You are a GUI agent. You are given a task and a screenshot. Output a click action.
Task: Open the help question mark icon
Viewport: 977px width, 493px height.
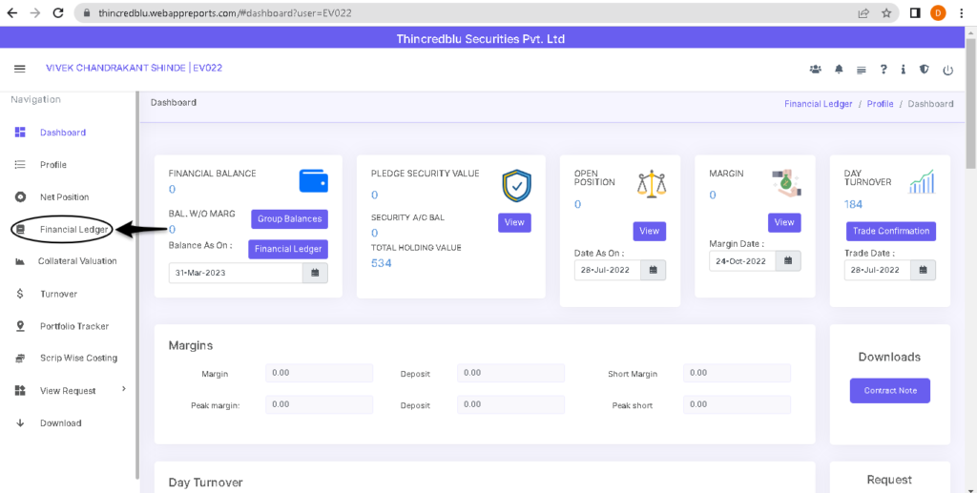(x=883, y=69)
